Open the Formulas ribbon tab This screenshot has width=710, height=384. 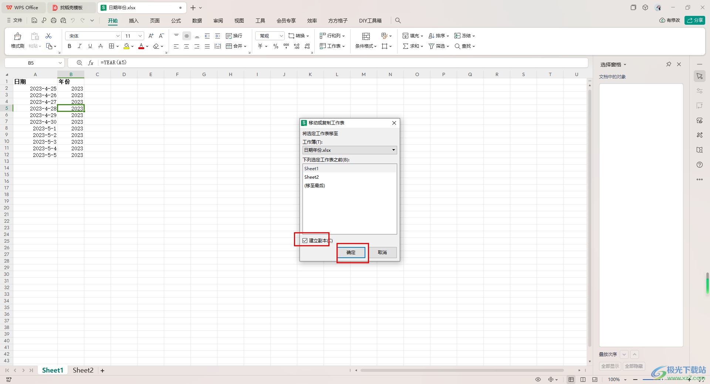[x=176, y=21]
